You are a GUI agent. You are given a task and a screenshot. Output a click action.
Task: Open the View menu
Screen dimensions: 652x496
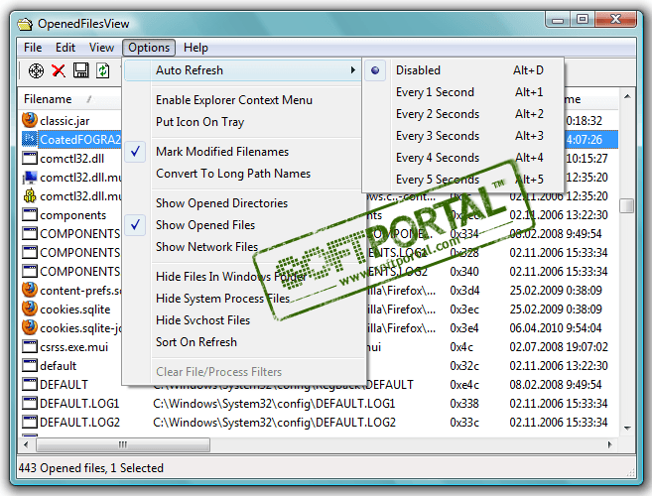(x=101, y=48)
